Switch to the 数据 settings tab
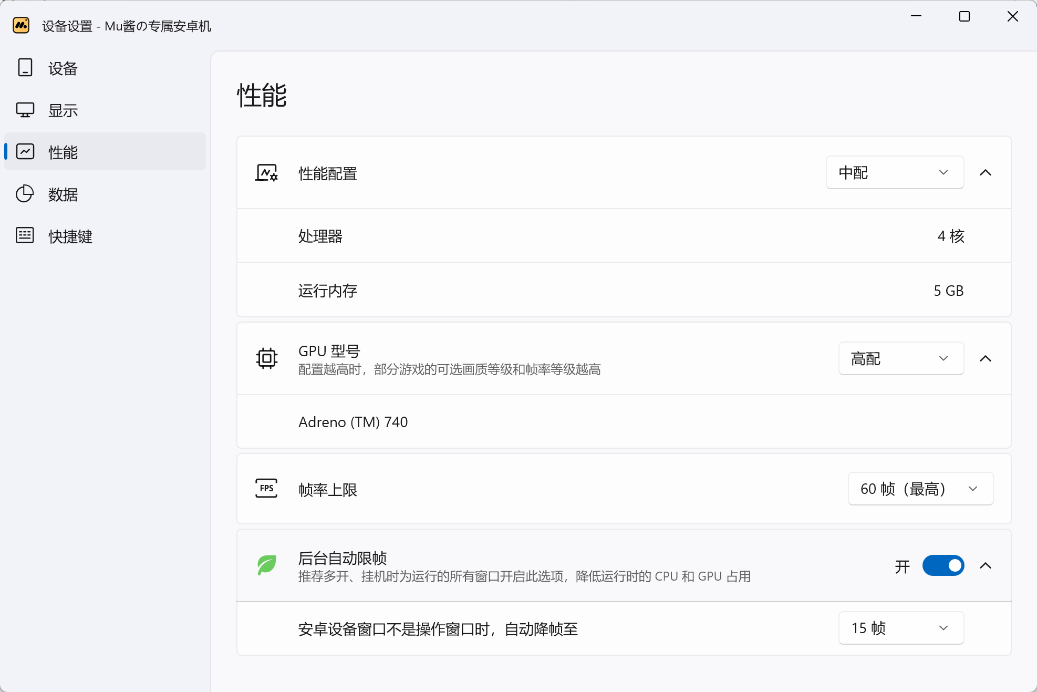 coord(63,194)
